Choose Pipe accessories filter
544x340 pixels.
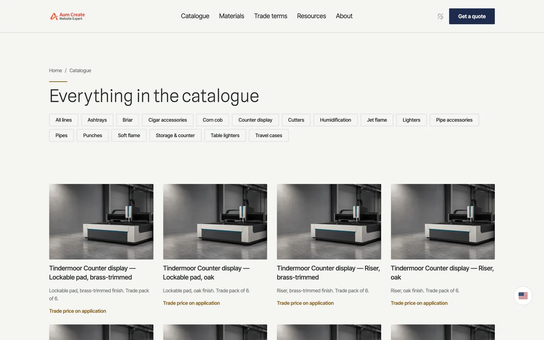click(454, 120)
